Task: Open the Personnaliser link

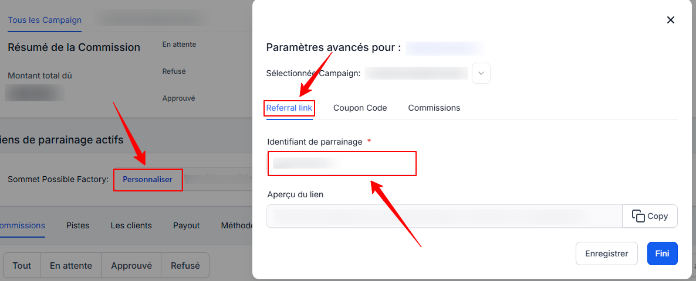Action: click(x=147, y=179)
